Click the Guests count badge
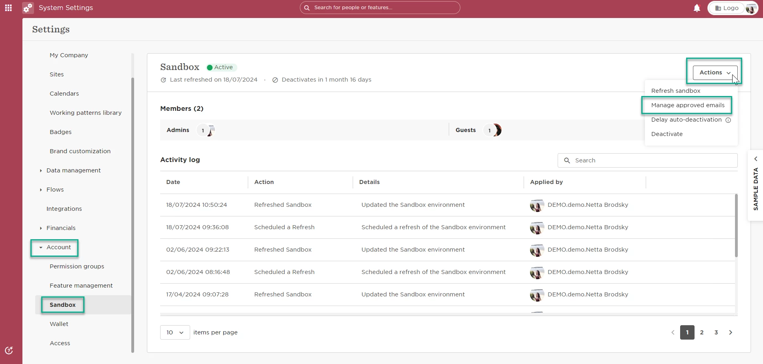This screenshot has height=364, width=763. pos(489,130)
